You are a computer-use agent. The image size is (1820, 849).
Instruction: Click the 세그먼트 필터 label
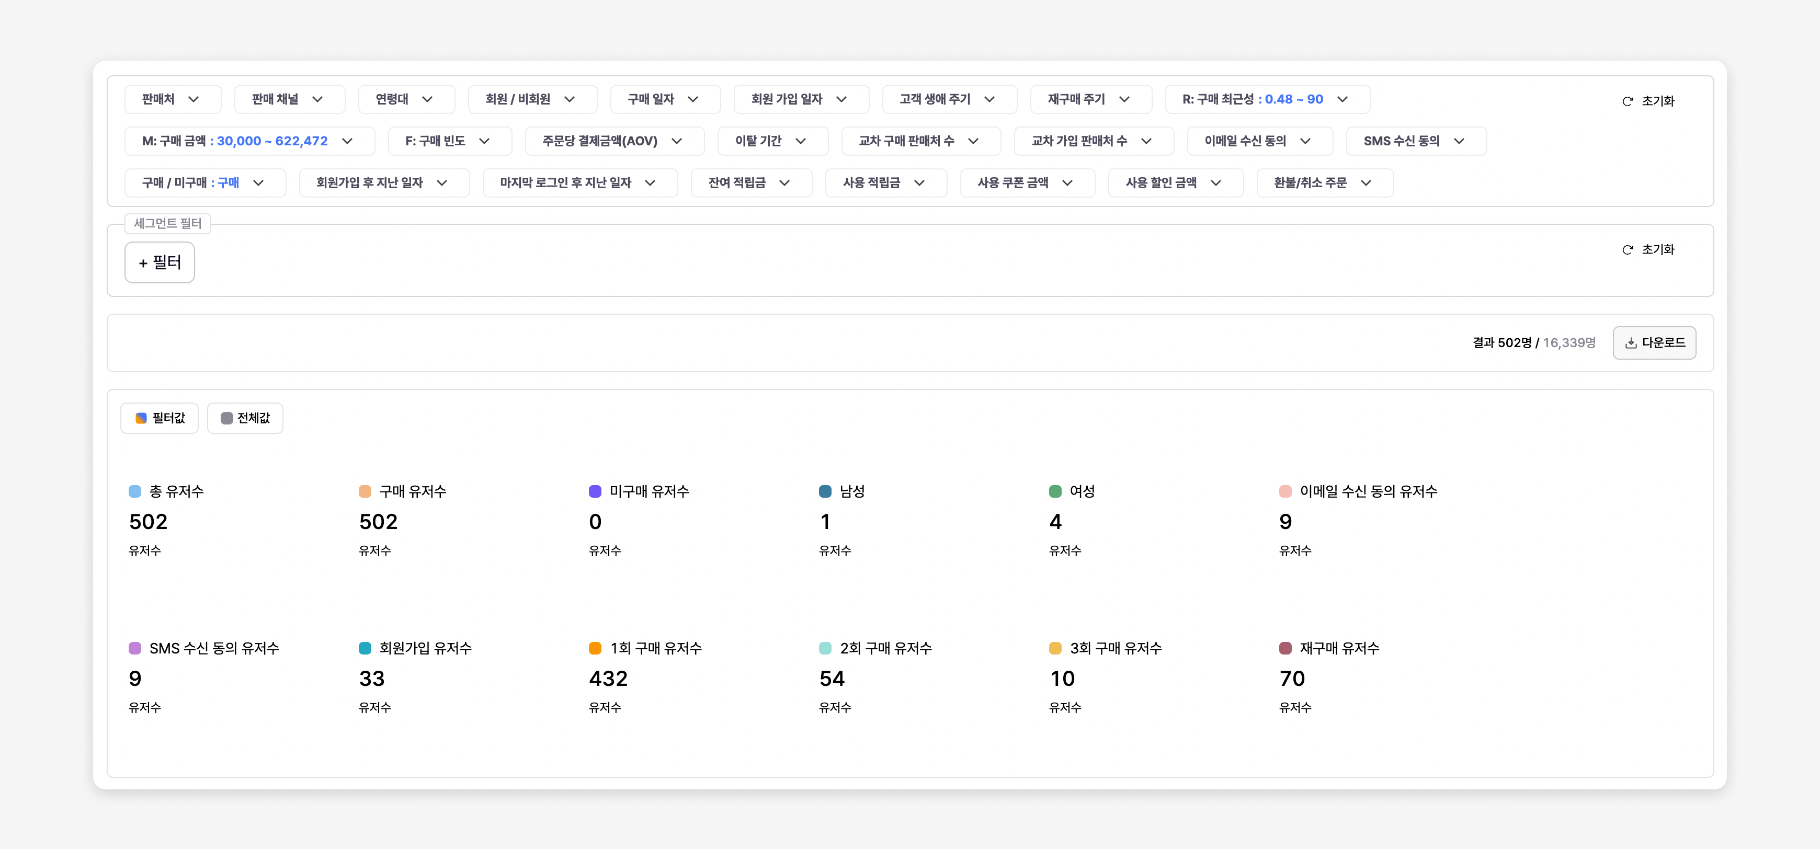[168, 223]
